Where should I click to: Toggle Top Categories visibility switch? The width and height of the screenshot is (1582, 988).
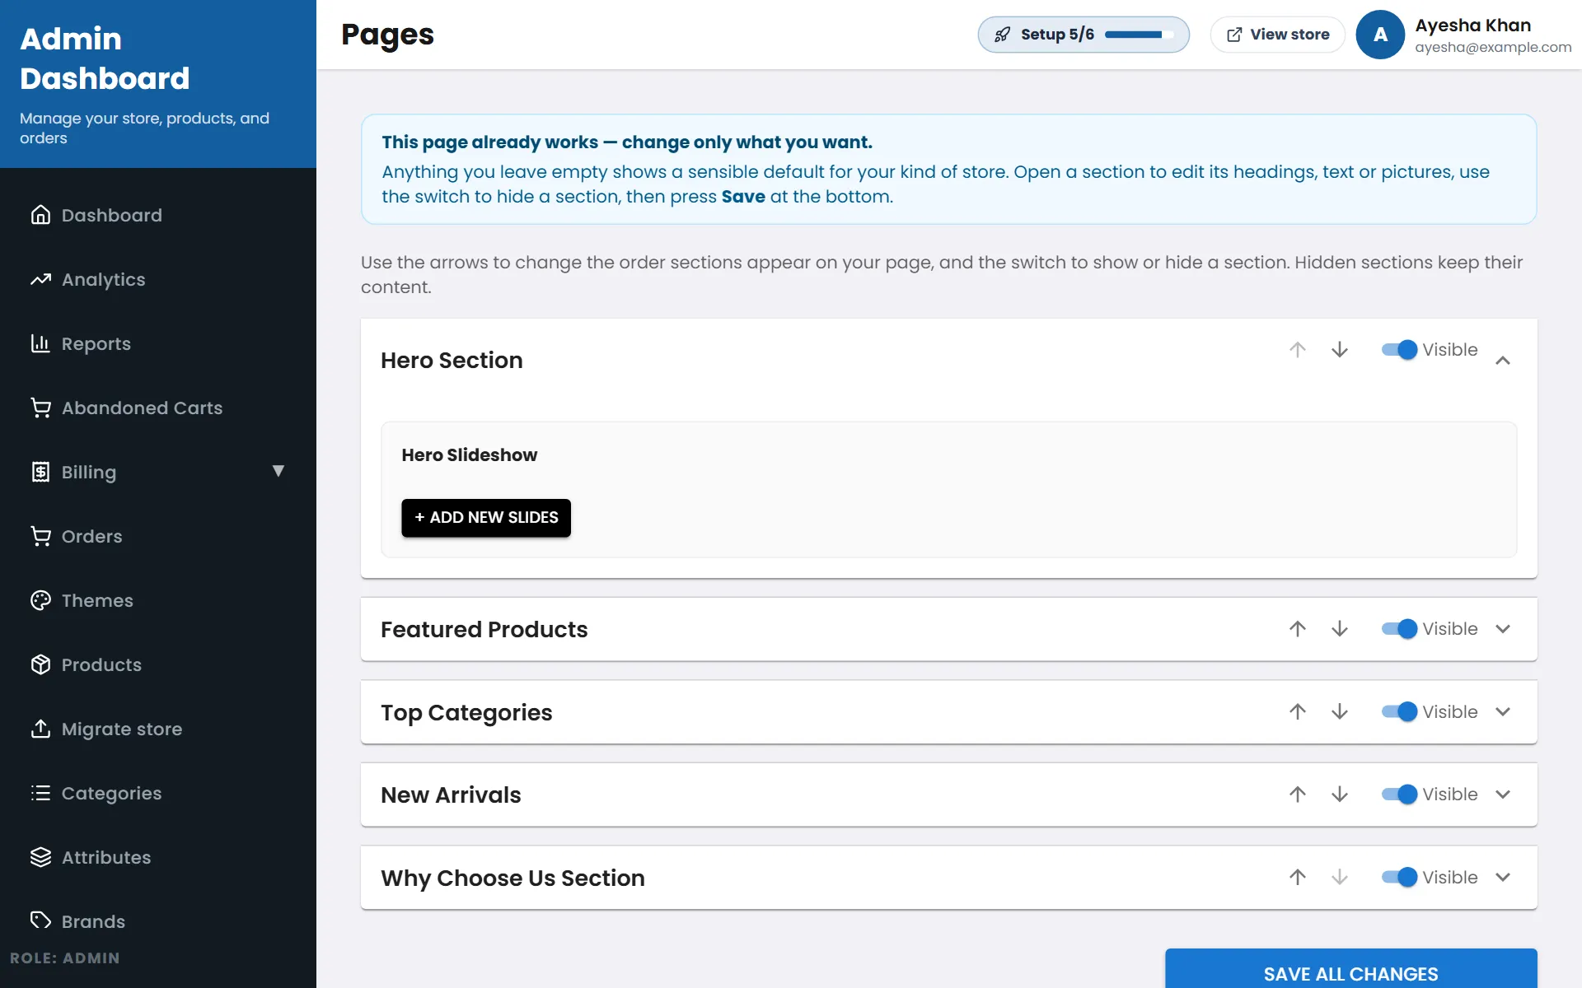click(1399, 712)
